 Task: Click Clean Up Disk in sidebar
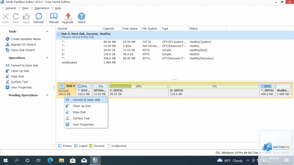(20, 71)
